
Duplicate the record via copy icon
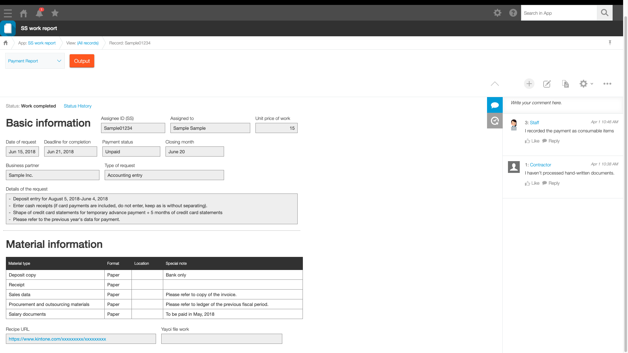tap(565, 84)
